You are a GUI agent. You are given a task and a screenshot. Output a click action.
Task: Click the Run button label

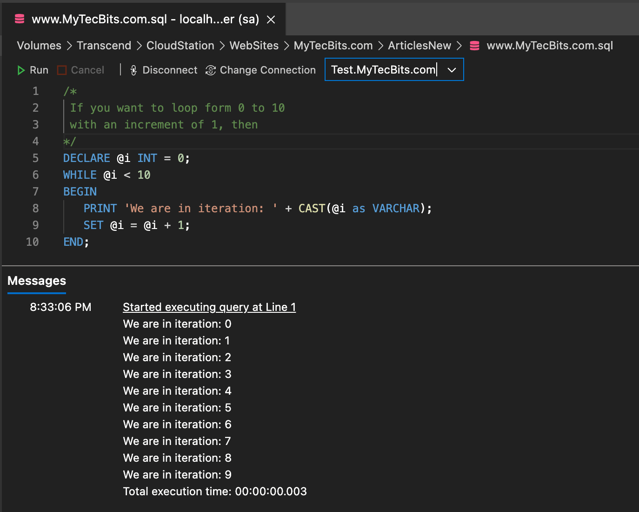click(39, 70)
